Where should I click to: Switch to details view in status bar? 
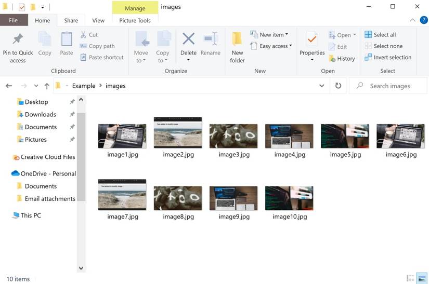click(x=411, y=279)
